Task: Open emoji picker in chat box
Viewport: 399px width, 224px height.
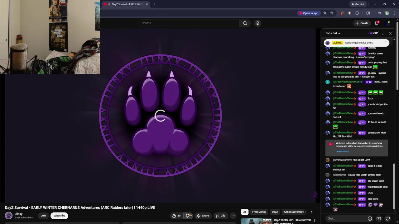Action: (x=370, y=218)
